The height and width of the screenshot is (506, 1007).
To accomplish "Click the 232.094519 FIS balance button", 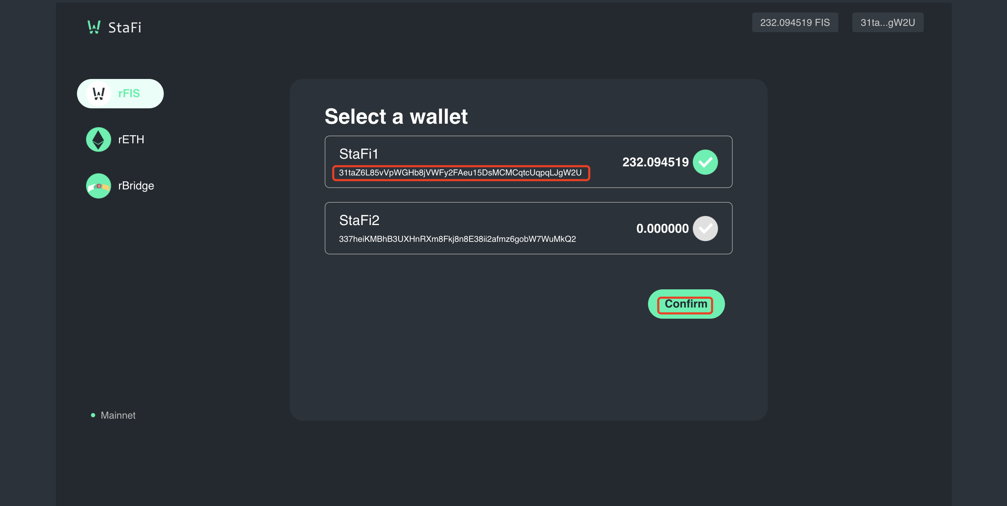I will (x=795, y=22).
